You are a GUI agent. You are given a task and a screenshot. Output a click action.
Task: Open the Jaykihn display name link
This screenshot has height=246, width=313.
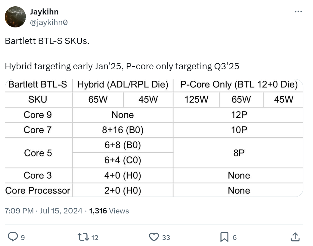click(44, 12)
